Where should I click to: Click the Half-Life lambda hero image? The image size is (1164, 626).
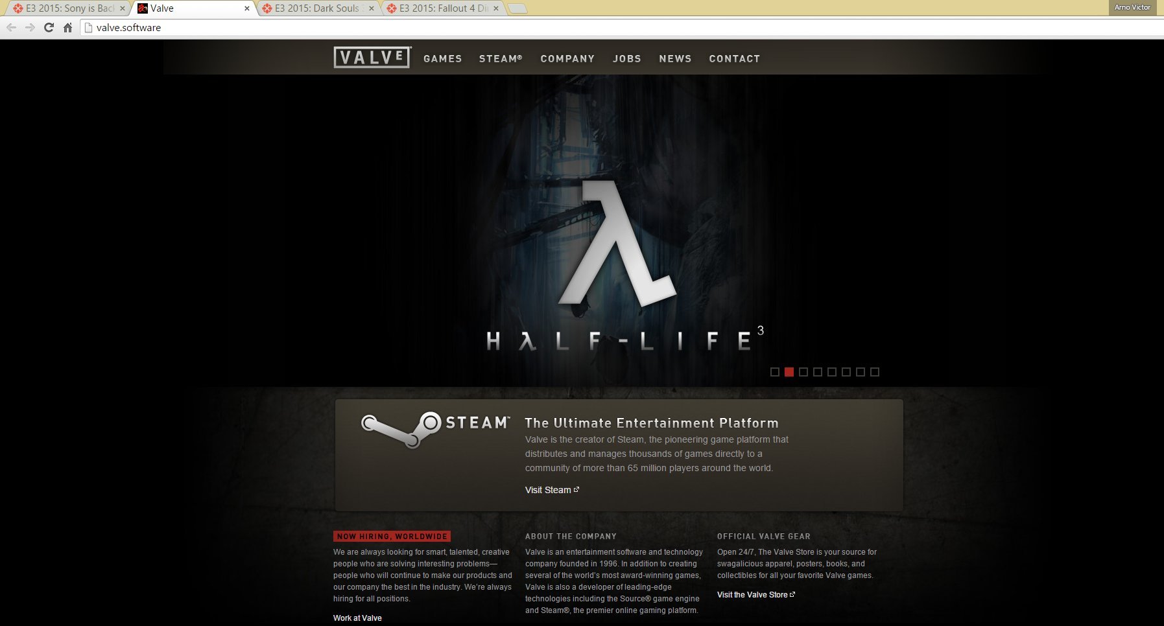coord(618,243)
